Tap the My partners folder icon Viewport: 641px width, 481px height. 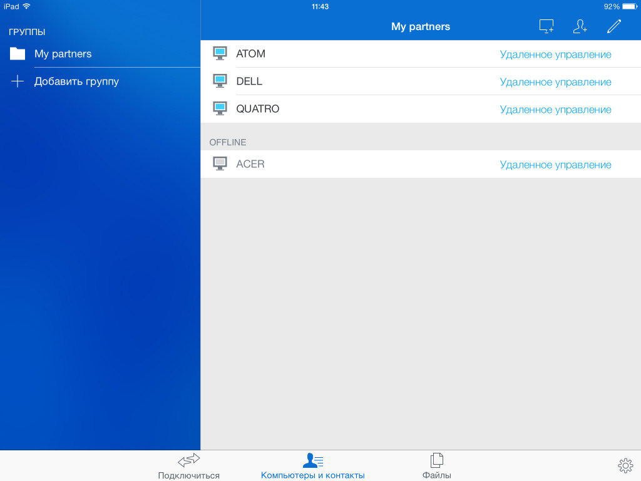[18, 54]
